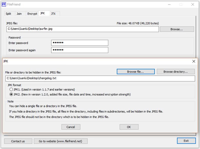The image size is (200, 149).
Task: Click the JPEG file path field
Action: pos(82,29)
